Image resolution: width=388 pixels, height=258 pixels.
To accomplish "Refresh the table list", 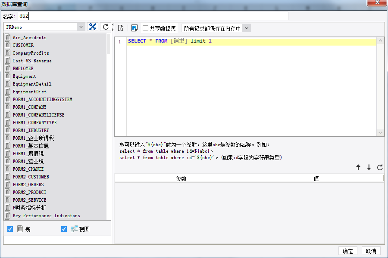I will click(106, 27).
